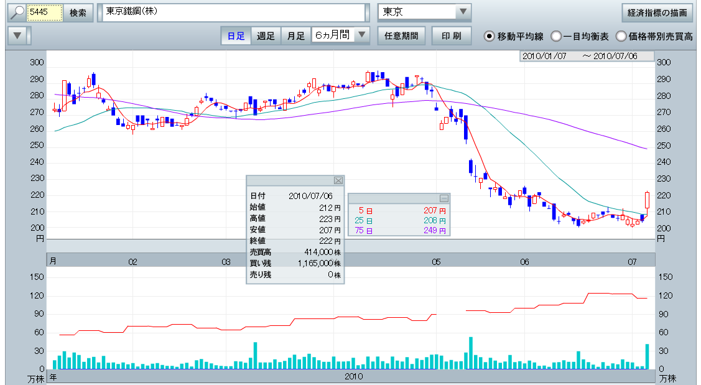The height and width of the screenshot is (385, 701).
Task: Select the 移動平均線 radio button
Action: point(489,36)
